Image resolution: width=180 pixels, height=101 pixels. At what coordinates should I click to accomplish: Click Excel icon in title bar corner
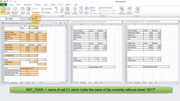(1, 1)
